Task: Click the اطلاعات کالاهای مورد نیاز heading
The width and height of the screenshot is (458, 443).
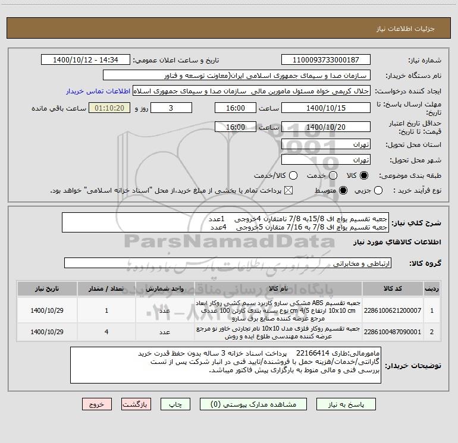Action: click(x=397, y=242)
